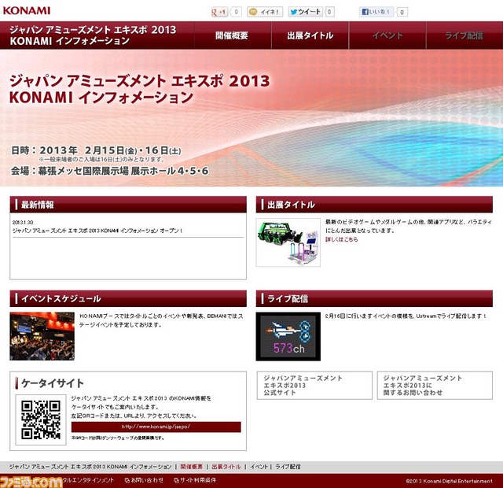Click the 日時 2013年 2月15日 date text
Viewport: 503px width, 488px height.
(96, 150)
